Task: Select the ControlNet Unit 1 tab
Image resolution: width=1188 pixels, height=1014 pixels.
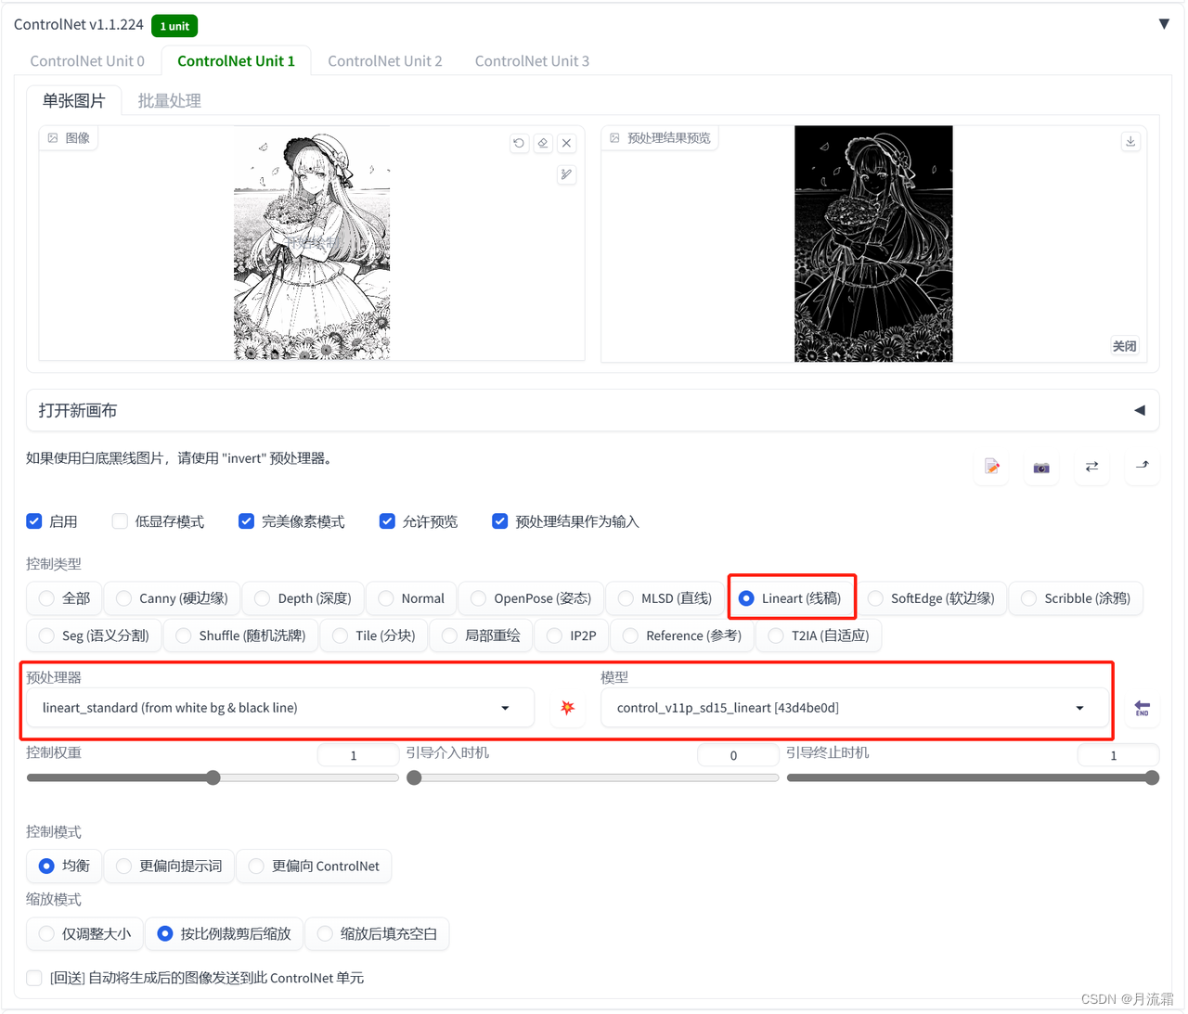Action: [x=236, y=61]
